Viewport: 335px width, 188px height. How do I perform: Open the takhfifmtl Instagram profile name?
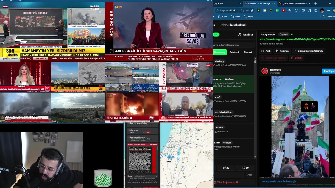click(275, 70)
